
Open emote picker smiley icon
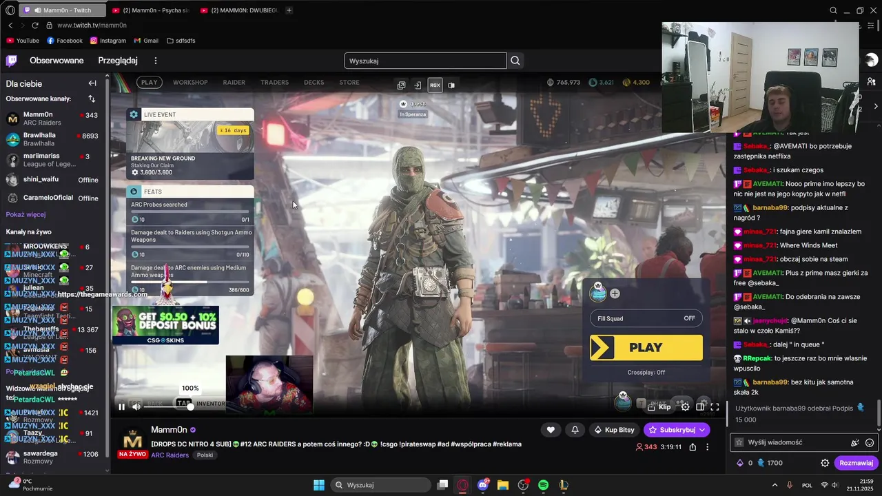point(870,442)
